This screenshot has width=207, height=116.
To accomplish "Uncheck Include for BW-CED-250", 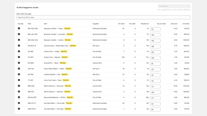I will (x=19, y=28).
